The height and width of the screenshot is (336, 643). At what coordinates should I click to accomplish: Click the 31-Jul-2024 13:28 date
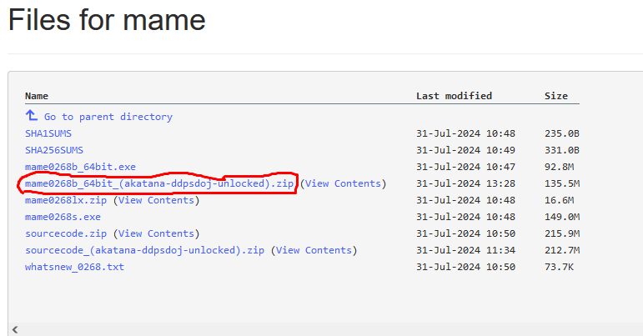click(465, 183)
